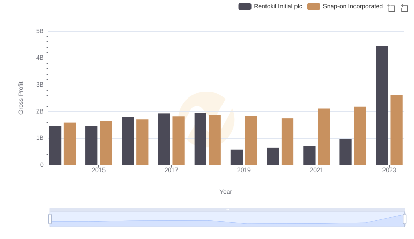Click the Snap-on bar for 2021
The image size is (414, 239).
pyautogui.click(x=324, y=137)
